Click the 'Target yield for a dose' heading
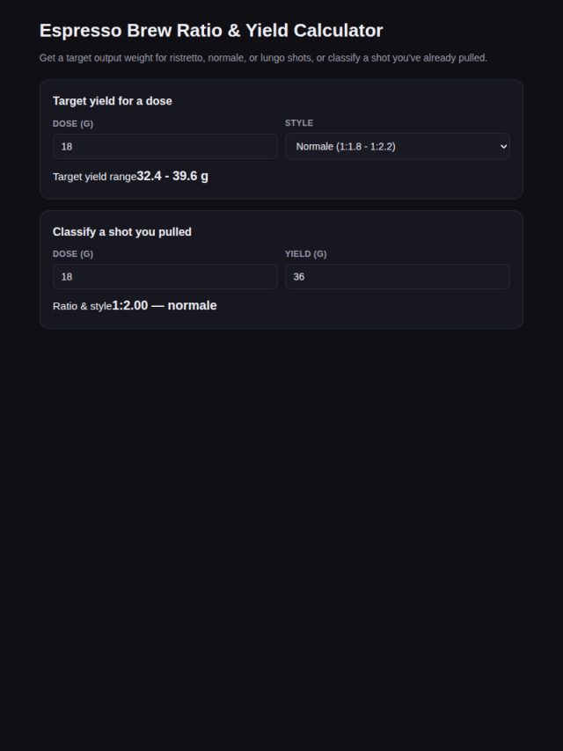Viewport: 563px width, 751px height. pyautogui.click(x=112, y=101)
